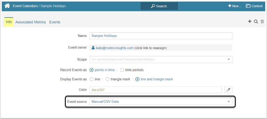Screen dimensions: 267x119
Task: Click the magnifier icon beside trash
Action: 256,22
